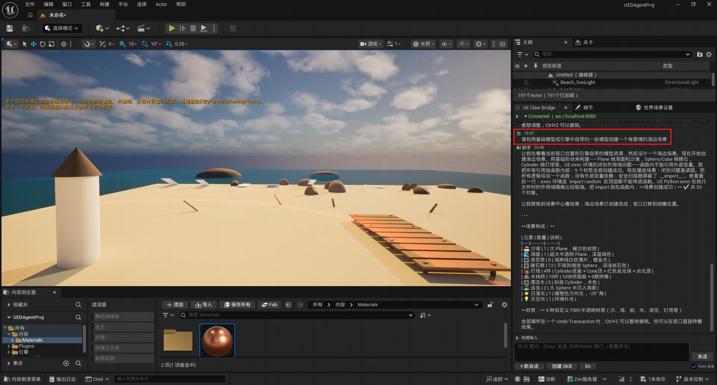Open the 编辑 menu
Image resolution: width=717 pixels, height=385 pixels.
tap(49, 4)
